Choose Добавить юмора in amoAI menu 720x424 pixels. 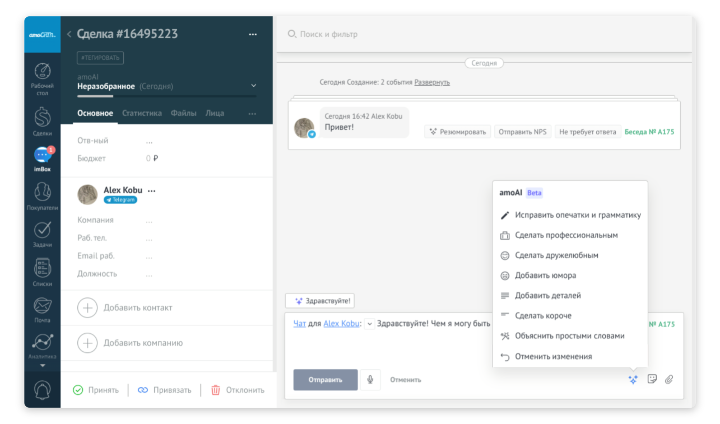click(x=545, y=276)
